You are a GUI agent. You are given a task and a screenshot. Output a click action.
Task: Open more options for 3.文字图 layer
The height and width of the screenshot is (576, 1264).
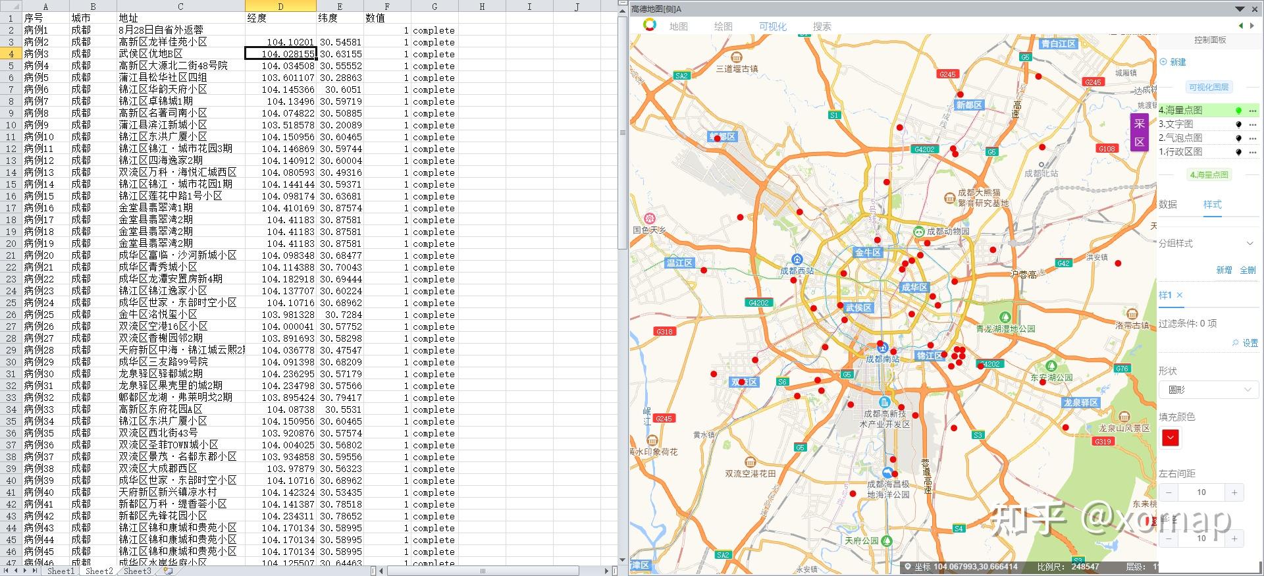[1252, 124]
